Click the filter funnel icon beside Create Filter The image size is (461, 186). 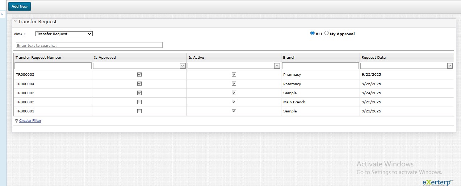(x=17, y=121)
